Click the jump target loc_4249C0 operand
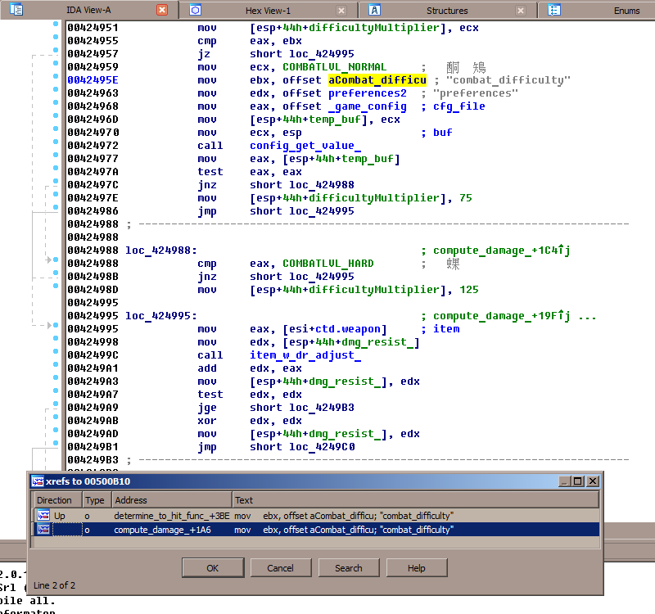655x614 pixels. (322, 446)
